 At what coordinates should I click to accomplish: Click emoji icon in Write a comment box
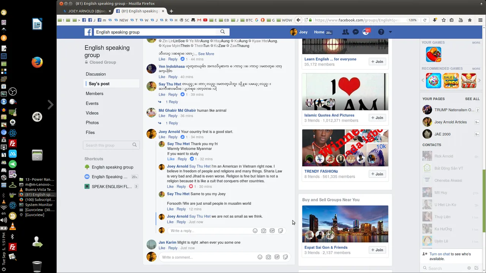click(x=260, y=257)
